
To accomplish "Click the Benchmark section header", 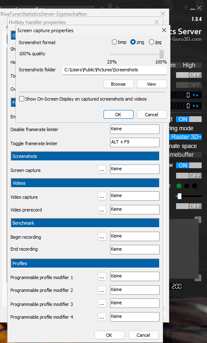I will (x=85, y=223).
